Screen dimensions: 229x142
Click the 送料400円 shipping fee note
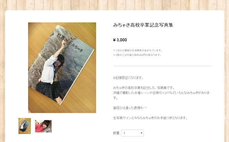(x=137, y=55)
